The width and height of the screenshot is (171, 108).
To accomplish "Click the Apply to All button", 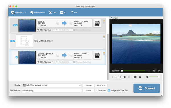I will coord(101,85).
